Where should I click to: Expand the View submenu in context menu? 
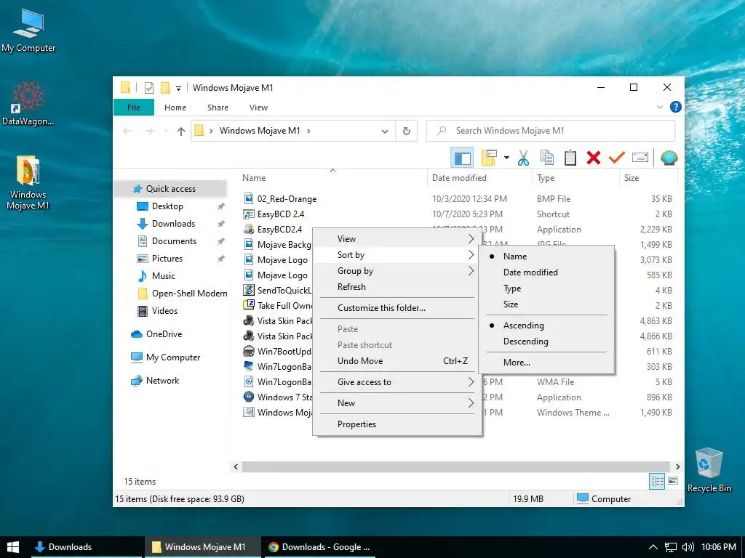tap(397, 238)
